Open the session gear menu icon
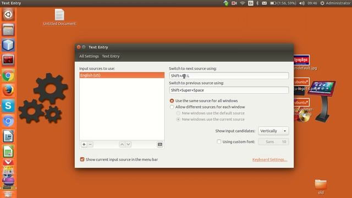The width and height of the screenshot is (352, 198). tap(322, 3)
